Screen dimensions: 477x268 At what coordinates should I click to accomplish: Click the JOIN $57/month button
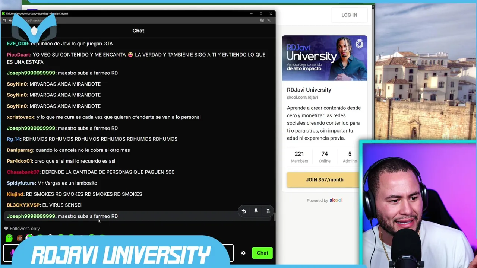pos(325,179)
